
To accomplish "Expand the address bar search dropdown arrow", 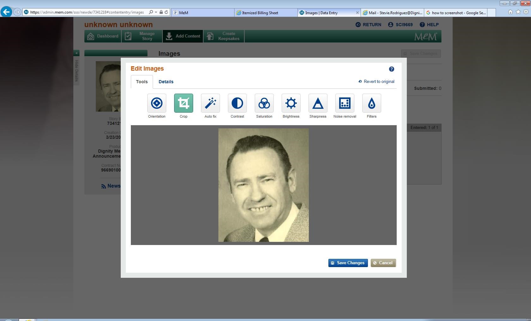I will [x=156, y=12].
